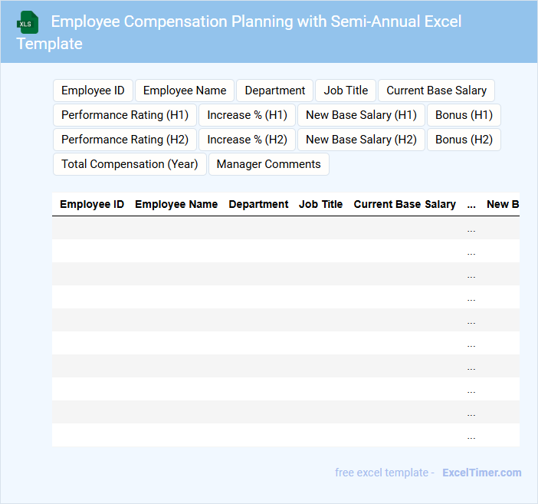Click the Manager Comments tag
This screenshot has height=504, width=538.
(x=268, y=164)
